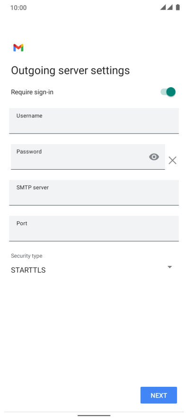This screenshot has height=419, width=188.
Task: Tap the NEXT button
Action: [x=159, y=395]
